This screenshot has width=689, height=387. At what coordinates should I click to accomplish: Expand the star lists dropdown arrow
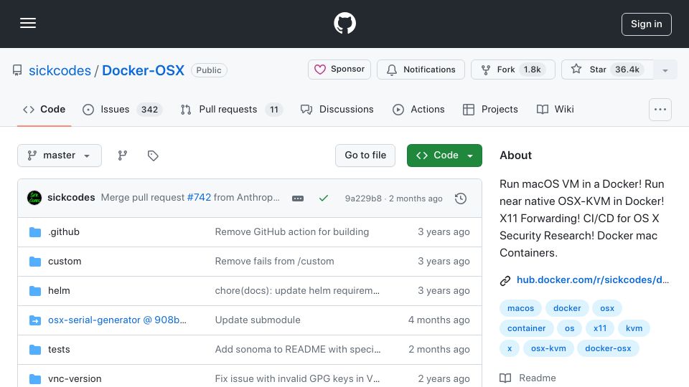point(665,70)
